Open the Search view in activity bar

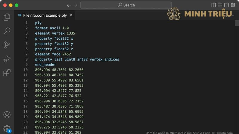coord(7,31)
